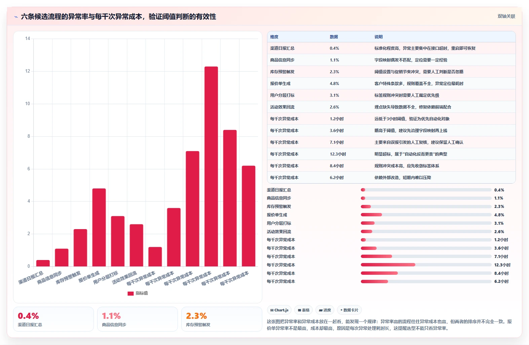The height and width of the screenshot is (345, 529).
Task: Click the 用户分层打标 bar in the chart
Action: 118,241
